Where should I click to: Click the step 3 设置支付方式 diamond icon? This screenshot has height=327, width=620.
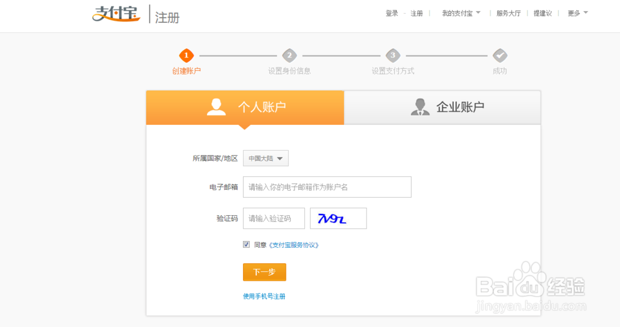click(392, 56)
